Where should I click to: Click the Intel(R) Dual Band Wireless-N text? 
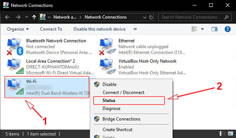pos(58,93)
